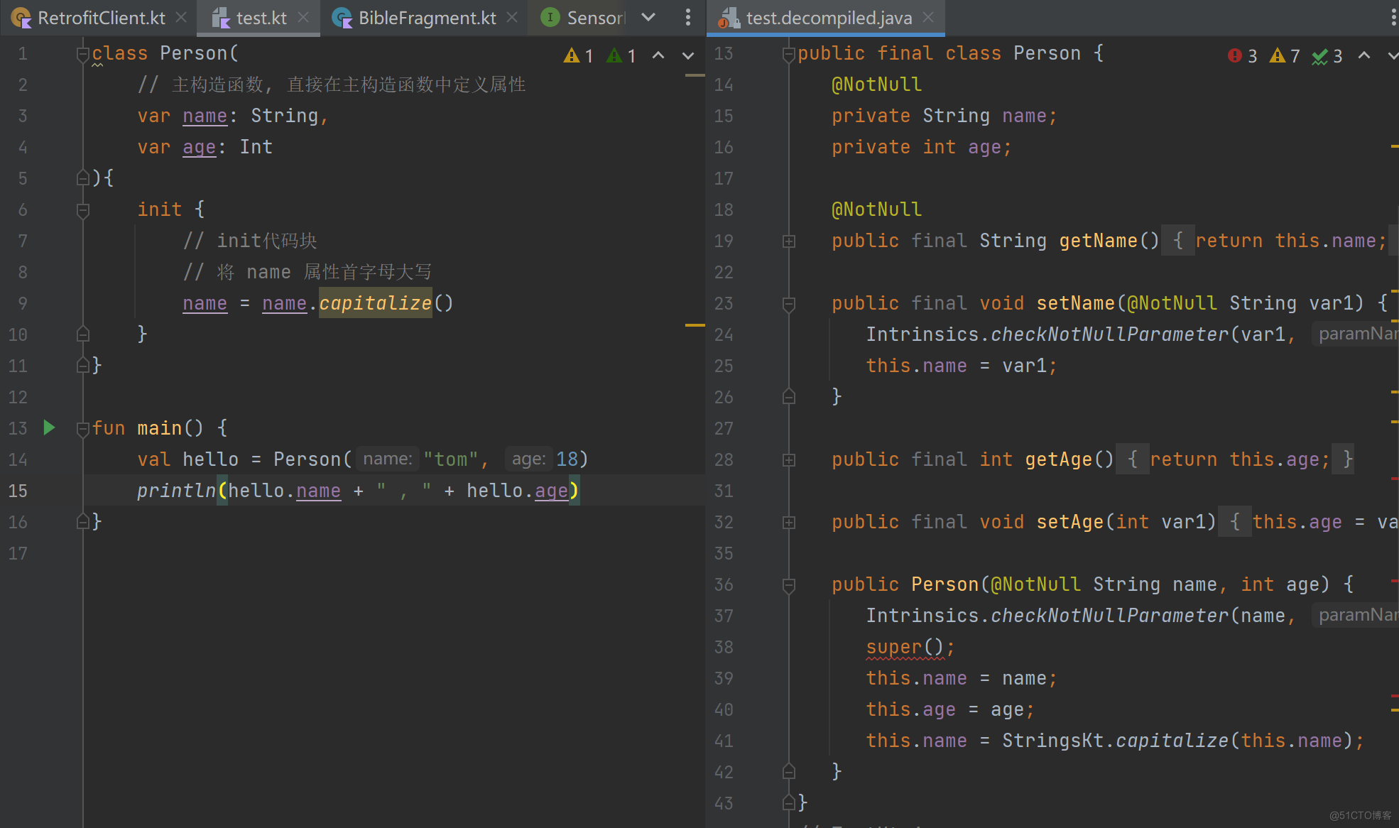Viewport: 1399px width, 828px height.
Task: Close the test.decompiled.java tab
Action: click(x=927, y=17)
